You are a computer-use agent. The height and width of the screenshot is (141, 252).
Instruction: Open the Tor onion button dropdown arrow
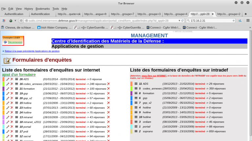15,21
